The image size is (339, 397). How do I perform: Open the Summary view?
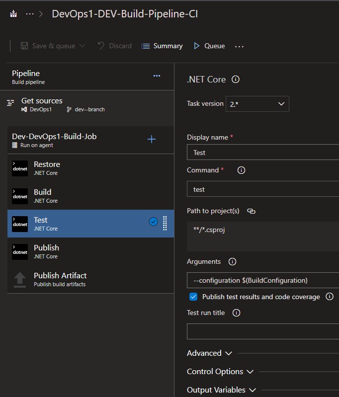point(162,46)
